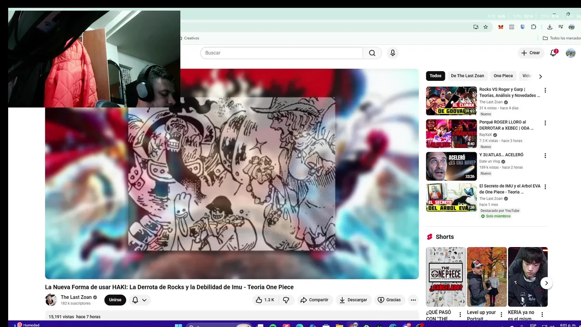The height and width of the screenshot is (327, 581).
Task: Open The Last Zoan channel avatar
Action: pos(51,300)
